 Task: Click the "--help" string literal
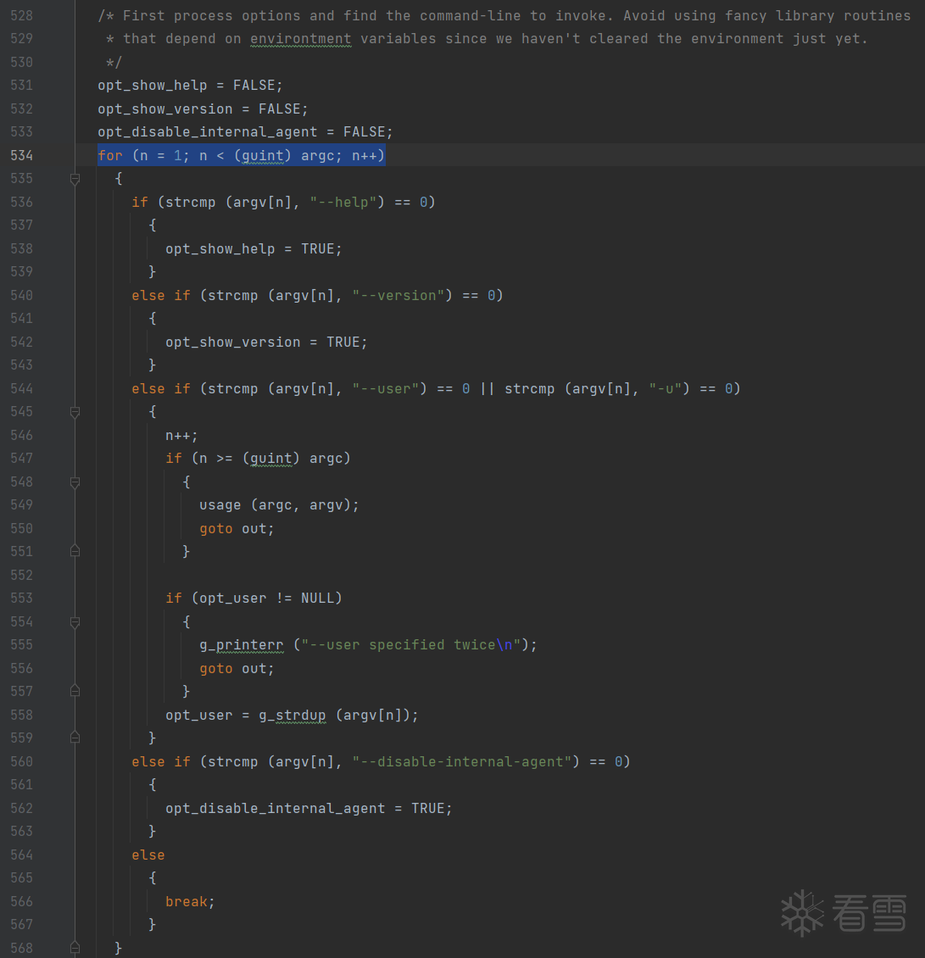[x=343, y=203]
